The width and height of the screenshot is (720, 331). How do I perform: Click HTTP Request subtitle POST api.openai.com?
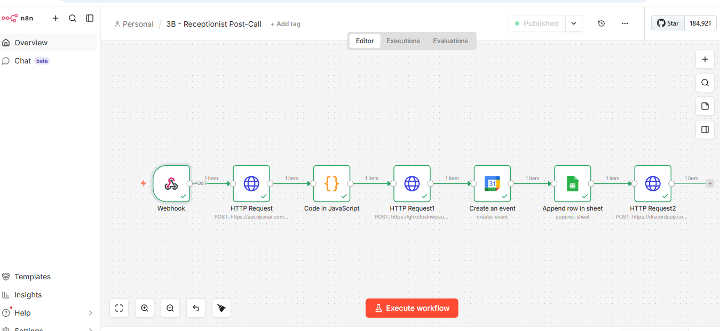(x=251, y=217)
